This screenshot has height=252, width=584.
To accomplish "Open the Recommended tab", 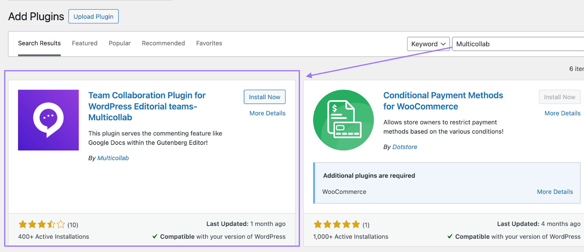I will click(164, 43).
